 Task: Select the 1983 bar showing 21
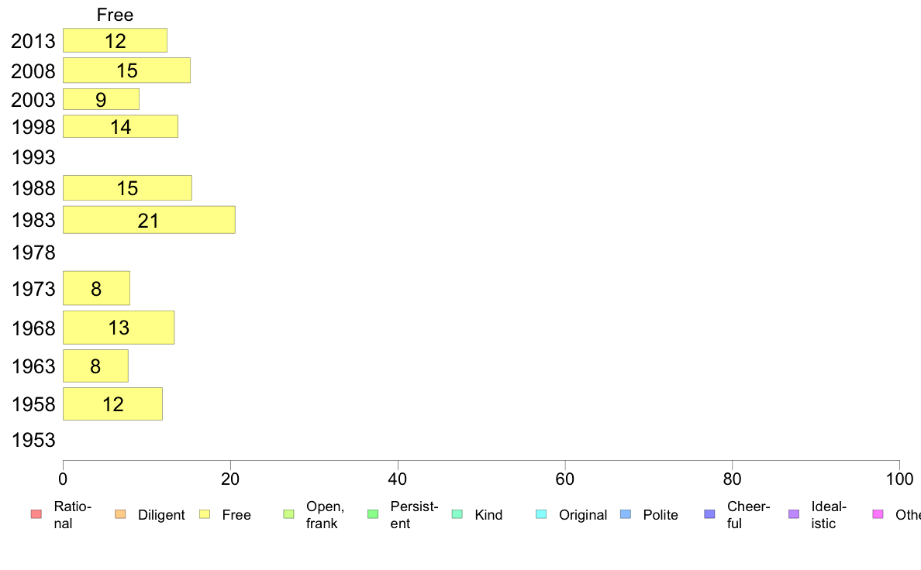pos(149,219)
